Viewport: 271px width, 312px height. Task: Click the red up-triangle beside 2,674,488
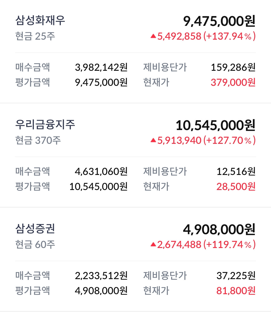[x=153, y=244]
